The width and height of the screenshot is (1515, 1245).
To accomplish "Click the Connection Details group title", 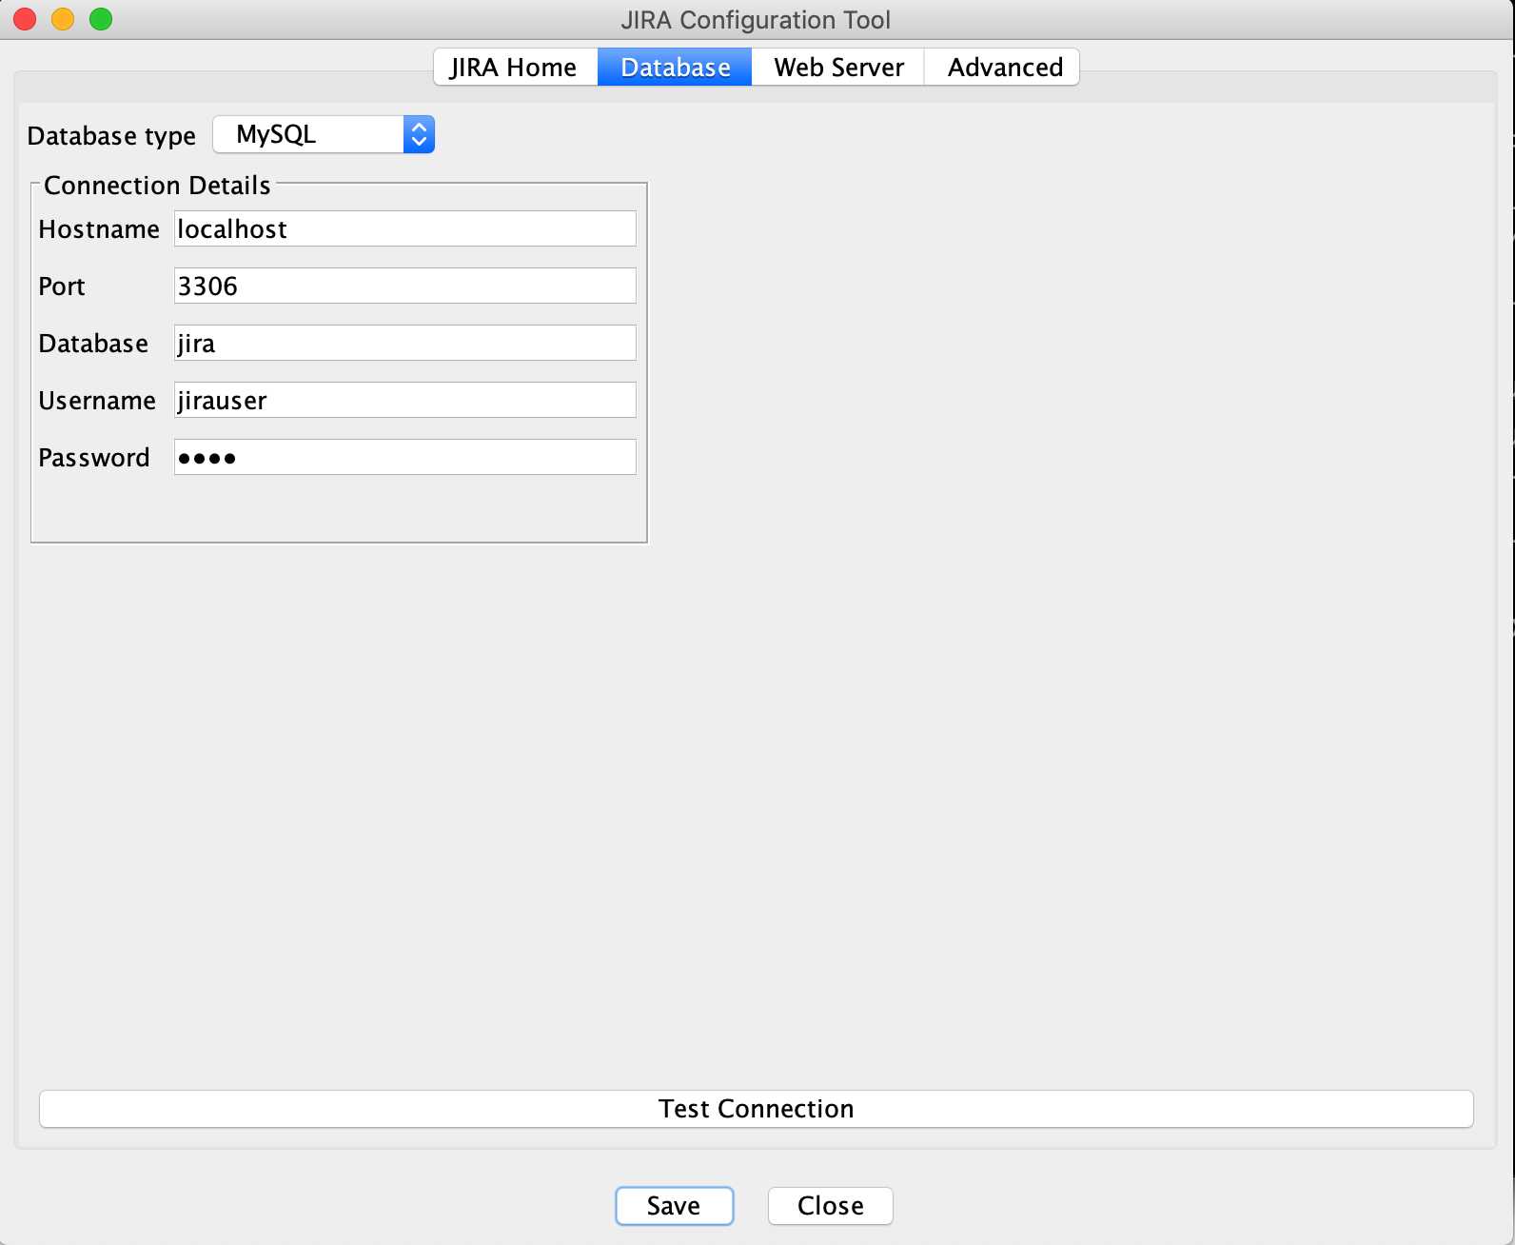I will coord(157,186).
